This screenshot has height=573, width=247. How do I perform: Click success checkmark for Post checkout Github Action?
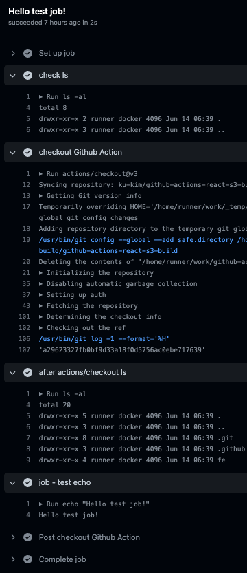[27, 537]
